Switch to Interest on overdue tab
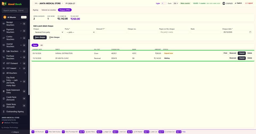Image resolution: width=256 pixels, height=134 pixels. pyautogui.click(x=49, y=10)
